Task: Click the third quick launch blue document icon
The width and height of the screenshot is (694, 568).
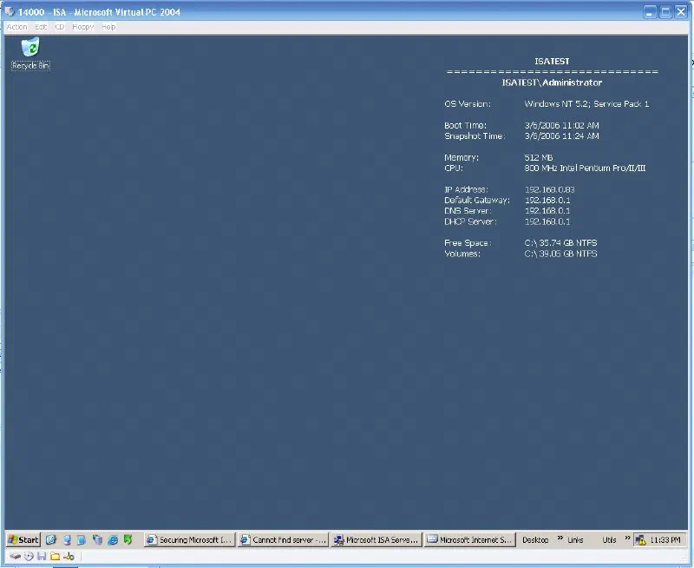Action: tap(82, 539)
